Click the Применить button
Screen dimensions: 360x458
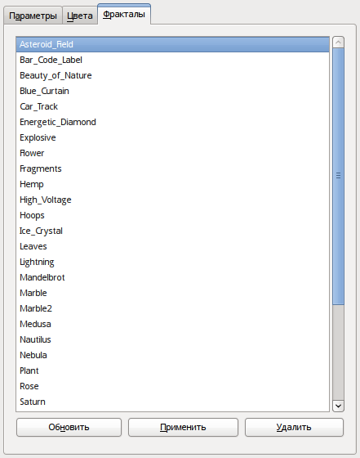(183, 427)
